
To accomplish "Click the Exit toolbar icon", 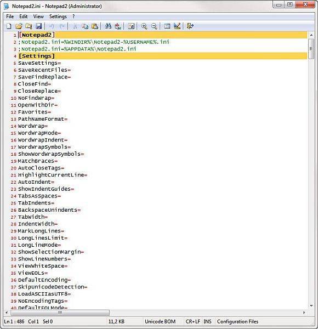I will 190,26.
